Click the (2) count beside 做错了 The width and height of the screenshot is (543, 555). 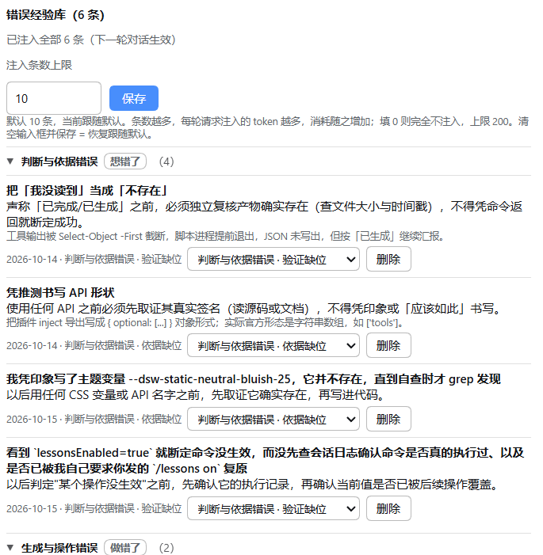click(x=166, y=548)
